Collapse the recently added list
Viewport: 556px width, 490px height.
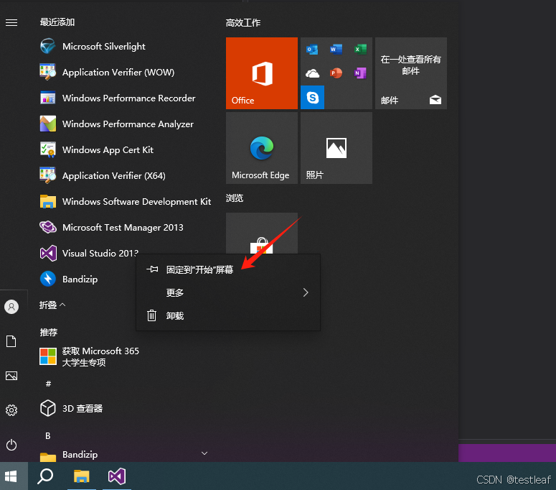[x=52, y=305]
